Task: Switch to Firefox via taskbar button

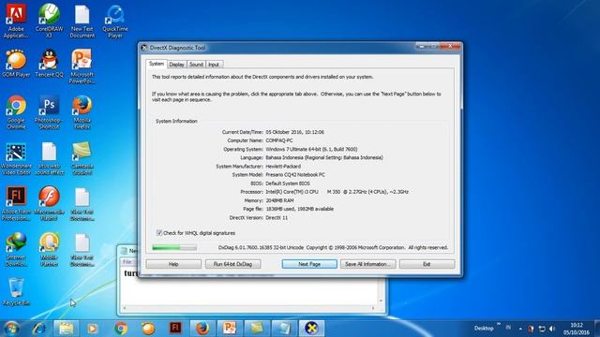Action: point(202,329)
